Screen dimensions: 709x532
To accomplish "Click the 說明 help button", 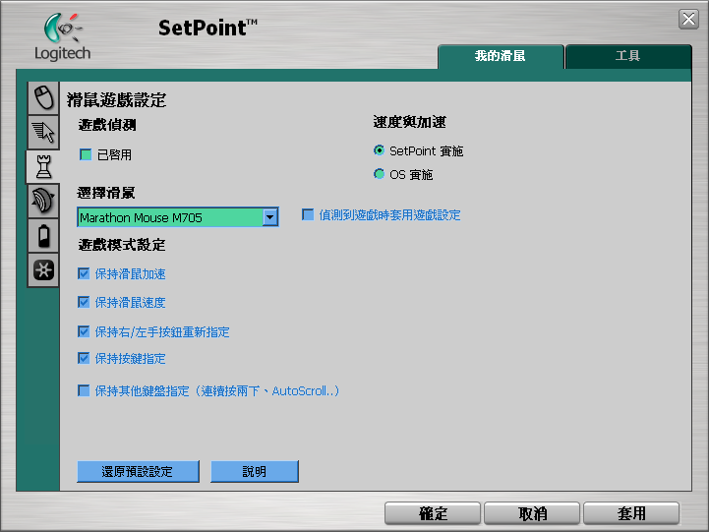I will (x=255, y=471).
